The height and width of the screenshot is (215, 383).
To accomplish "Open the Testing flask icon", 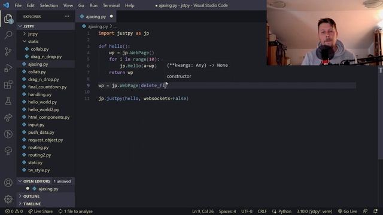I will click(8, 101).
